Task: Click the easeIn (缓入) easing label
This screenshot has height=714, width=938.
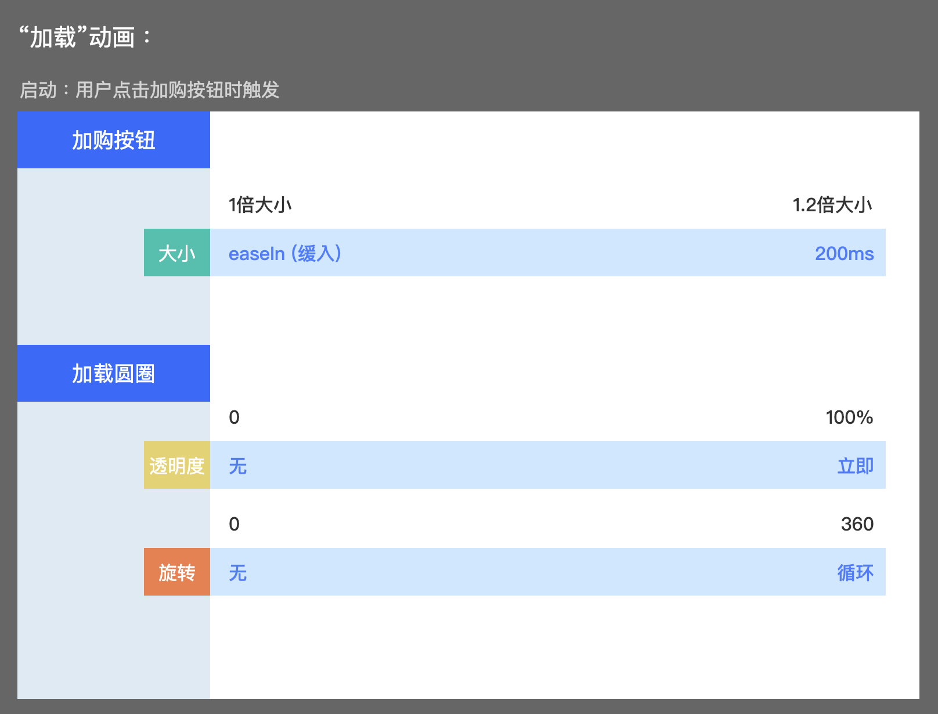Action: 284,254
